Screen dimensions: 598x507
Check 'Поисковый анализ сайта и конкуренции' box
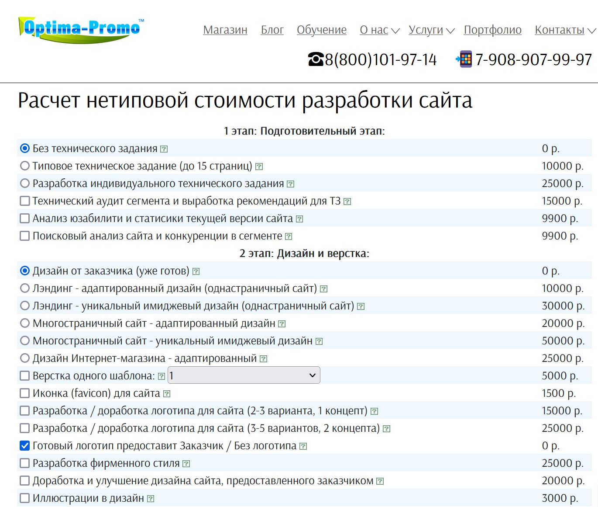point(25,236)
